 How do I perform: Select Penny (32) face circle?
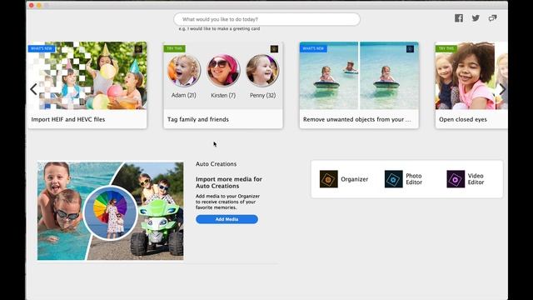pyautogui.click(x=262, y=70)
